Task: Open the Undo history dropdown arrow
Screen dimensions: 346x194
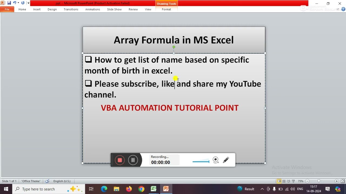Action: (x=18, y=3)
